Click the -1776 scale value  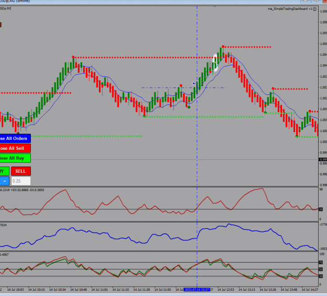pos(323,224)
